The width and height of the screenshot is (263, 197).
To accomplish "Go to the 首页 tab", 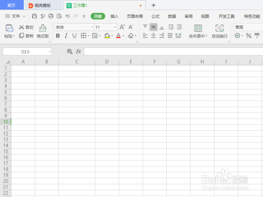I will coord(12,5).
